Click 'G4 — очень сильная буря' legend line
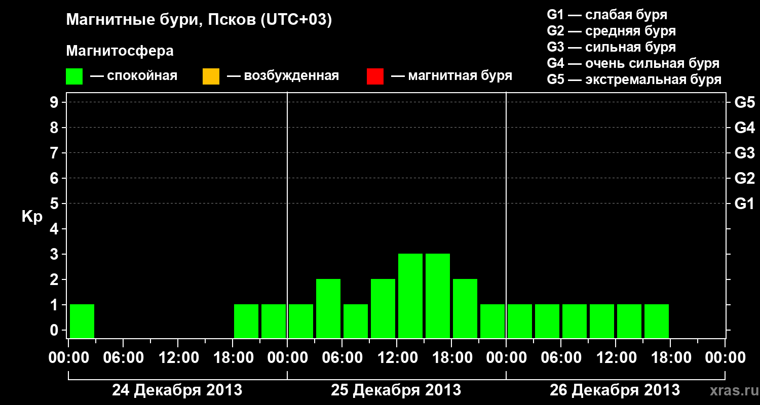Viewport: 760px width, 405px height. pyautogui.click(x=633, y=63)
